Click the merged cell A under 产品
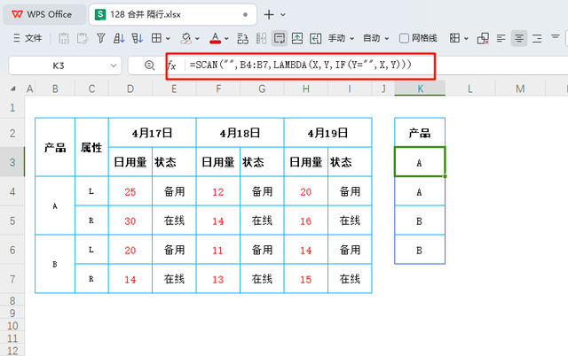The height and width of the screenshot is (356, 568). [55, 205]
